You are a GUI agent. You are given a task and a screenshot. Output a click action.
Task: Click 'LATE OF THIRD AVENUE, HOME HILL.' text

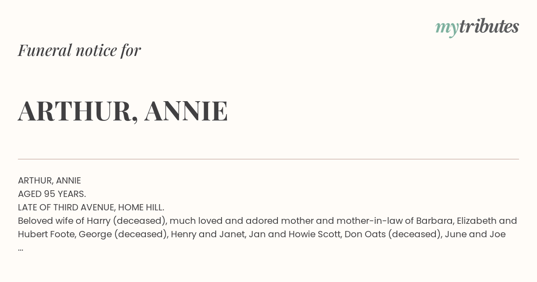coord(91,207)
